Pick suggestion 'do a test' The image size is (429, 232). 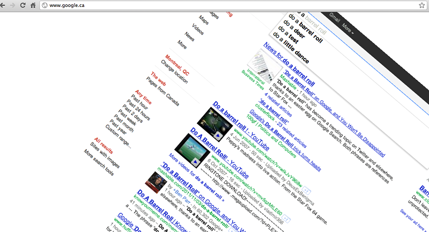pyautogui.click(x=288, y=35)
